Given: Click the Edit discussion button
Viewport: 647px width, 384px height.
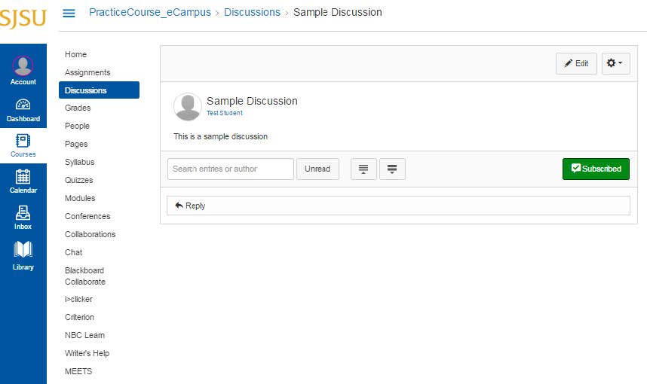Looking at the screenshot, I should coord(576,64).
